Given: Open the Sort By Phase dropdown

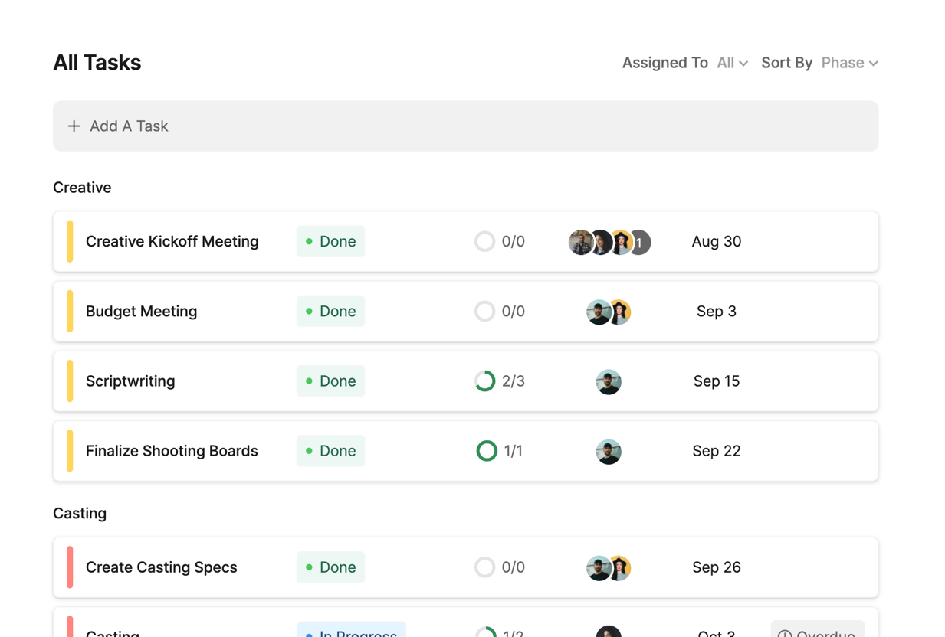Looking at the screenshot, I should (x=849, y=63).
